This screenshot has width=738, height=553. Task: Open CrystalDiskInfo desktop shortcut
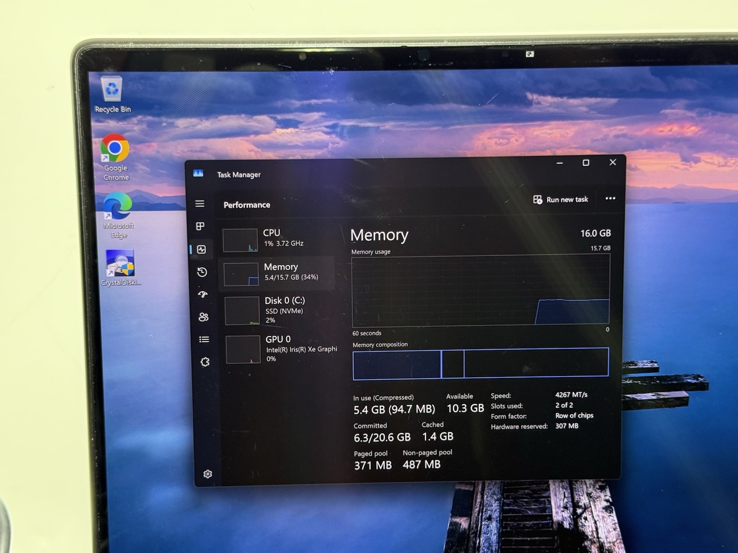[121, 268]
